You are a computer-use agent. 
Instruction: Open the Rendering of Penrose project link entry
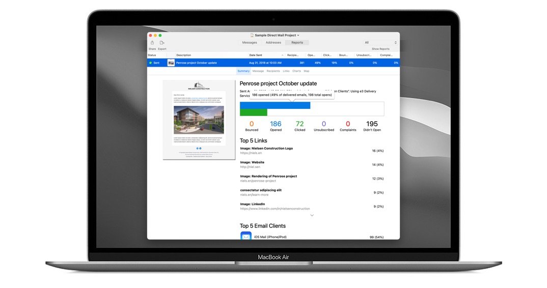312,179
